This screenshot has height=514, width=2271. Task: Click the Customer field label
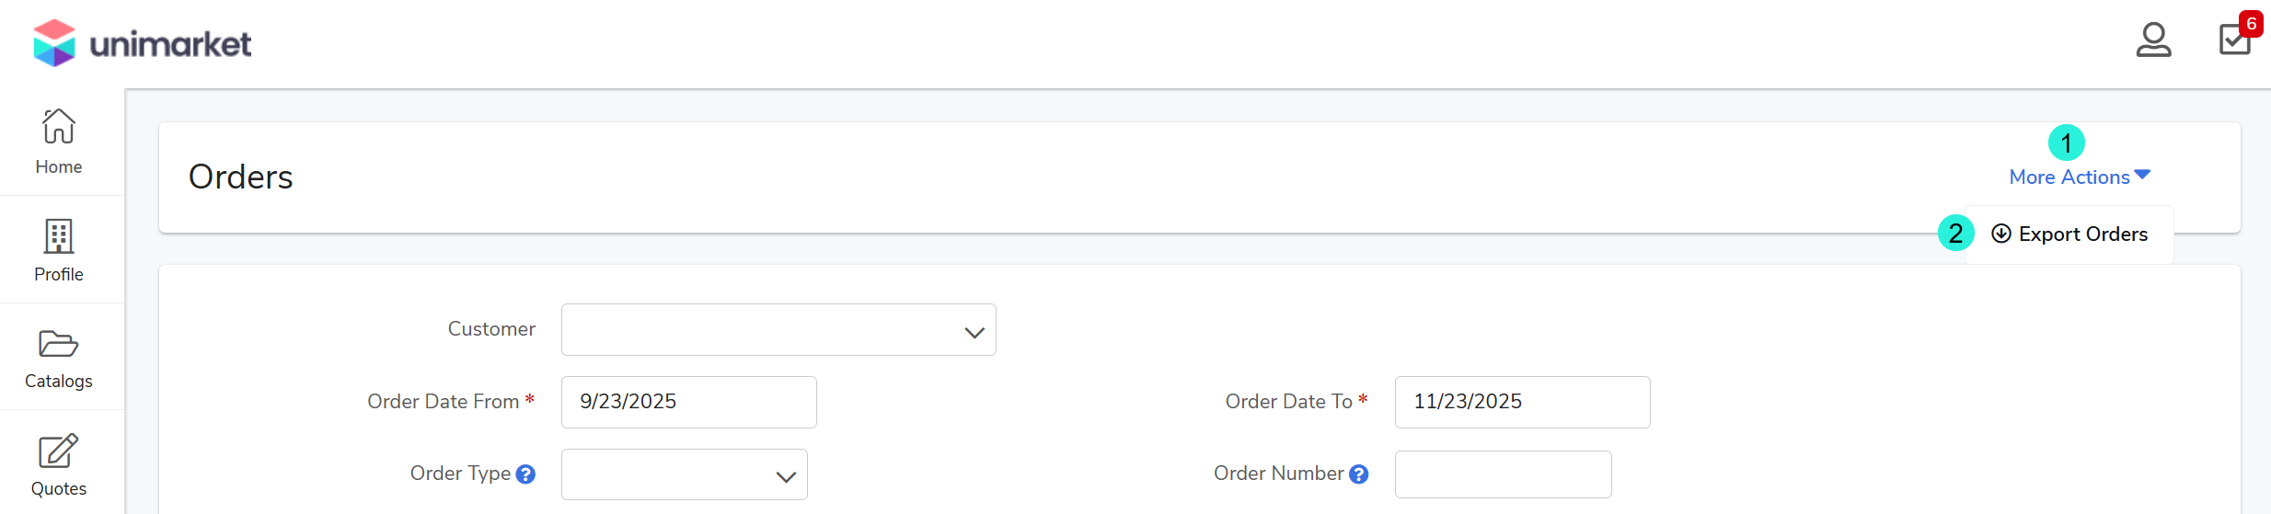491,329
